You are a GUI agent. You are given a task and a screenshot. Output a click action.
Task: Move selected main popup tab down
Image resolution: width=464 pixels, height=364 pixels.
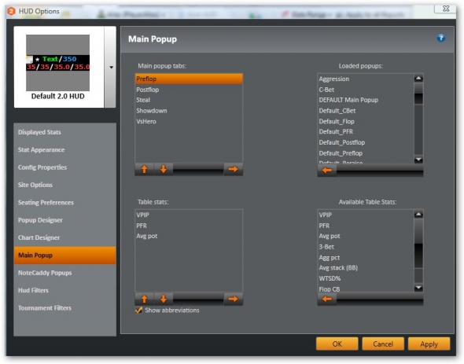163,169
